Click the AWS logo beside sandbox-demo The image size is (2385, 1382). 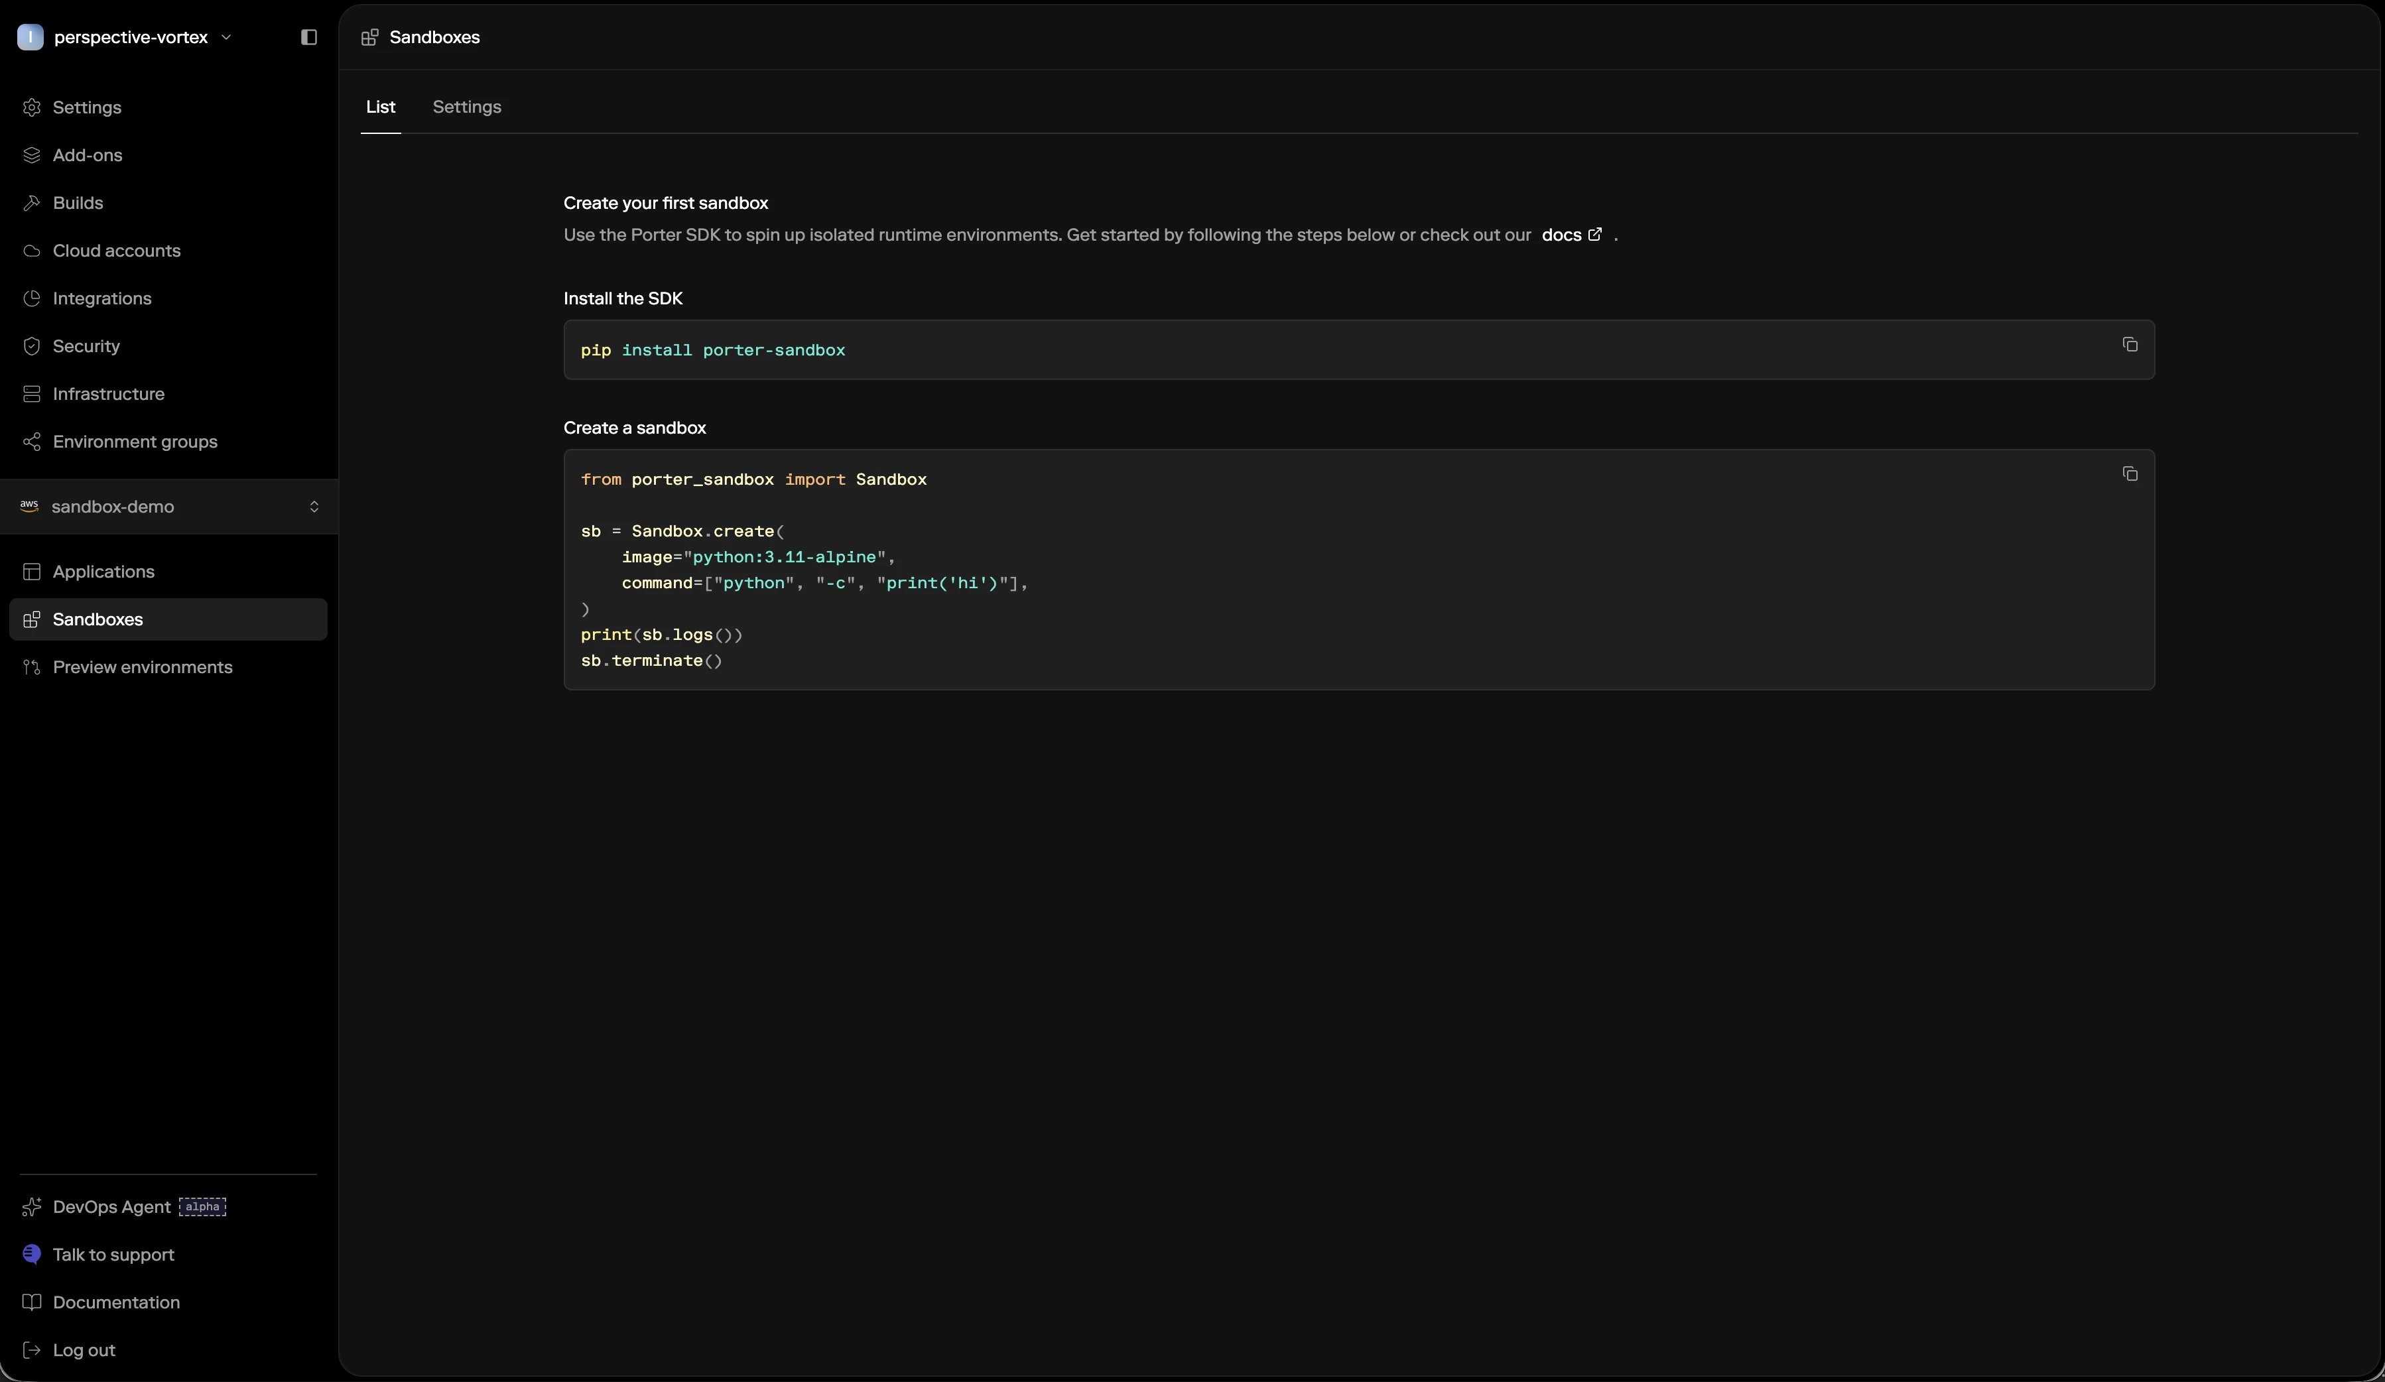click(x=29, y=507)
